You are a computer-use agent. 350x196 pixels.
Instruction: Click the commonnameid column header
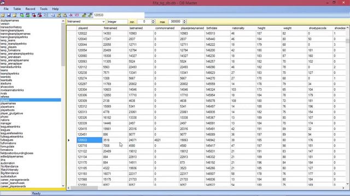click(x=166, y=28)
